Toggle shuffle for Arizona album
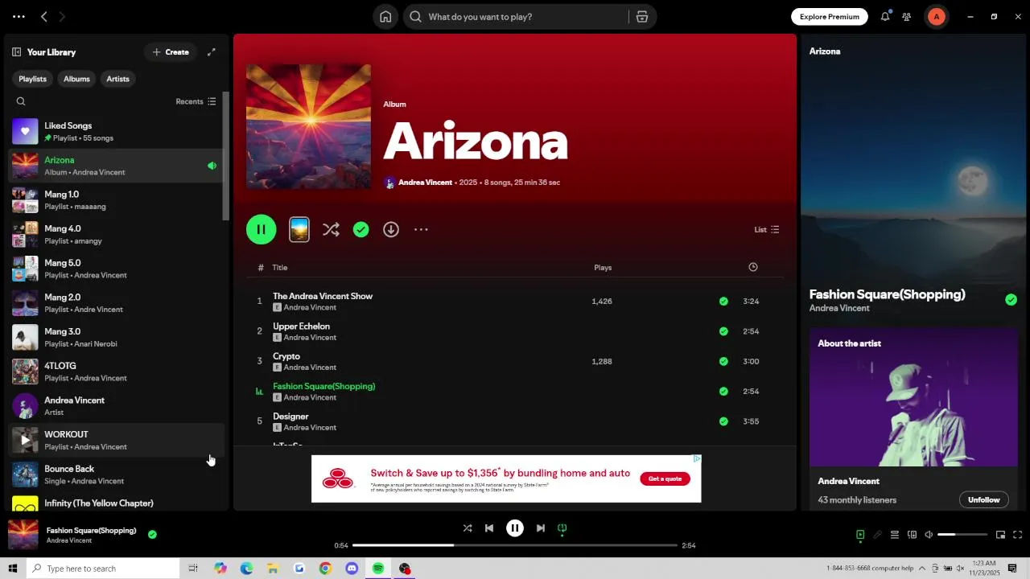 pos(331,229)
